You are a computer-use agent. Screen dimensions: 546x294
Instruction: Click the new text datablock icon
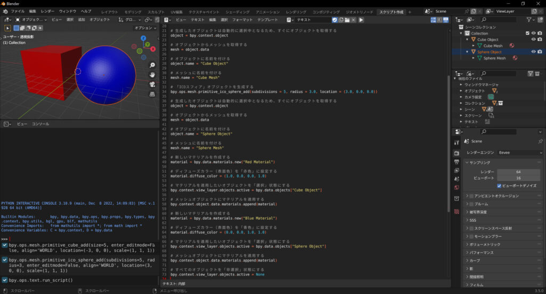[341, 20]
